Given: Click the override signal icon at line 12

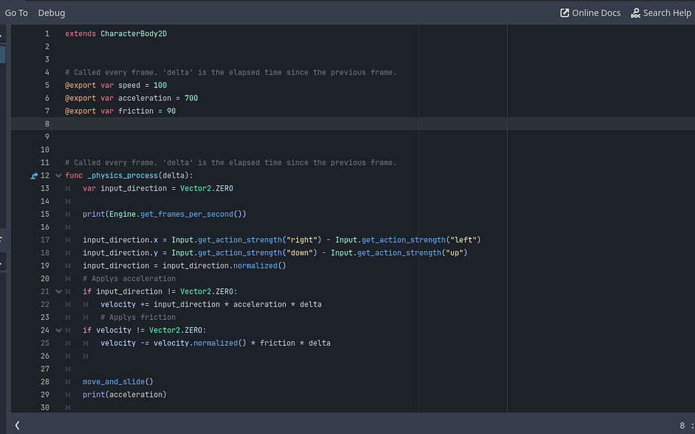Looking at the screenshot, I should (x=34, y=176).
